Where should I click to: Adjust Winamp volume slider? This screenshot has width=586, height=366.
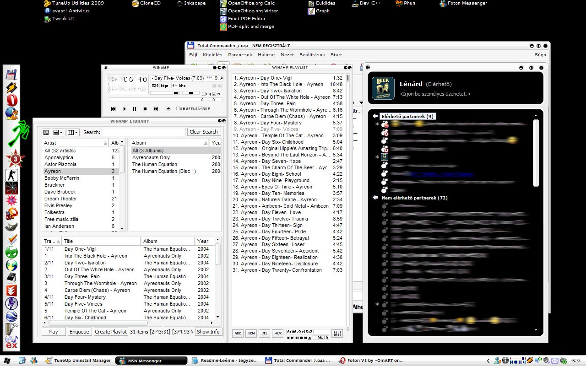click(x=164, y=93)
